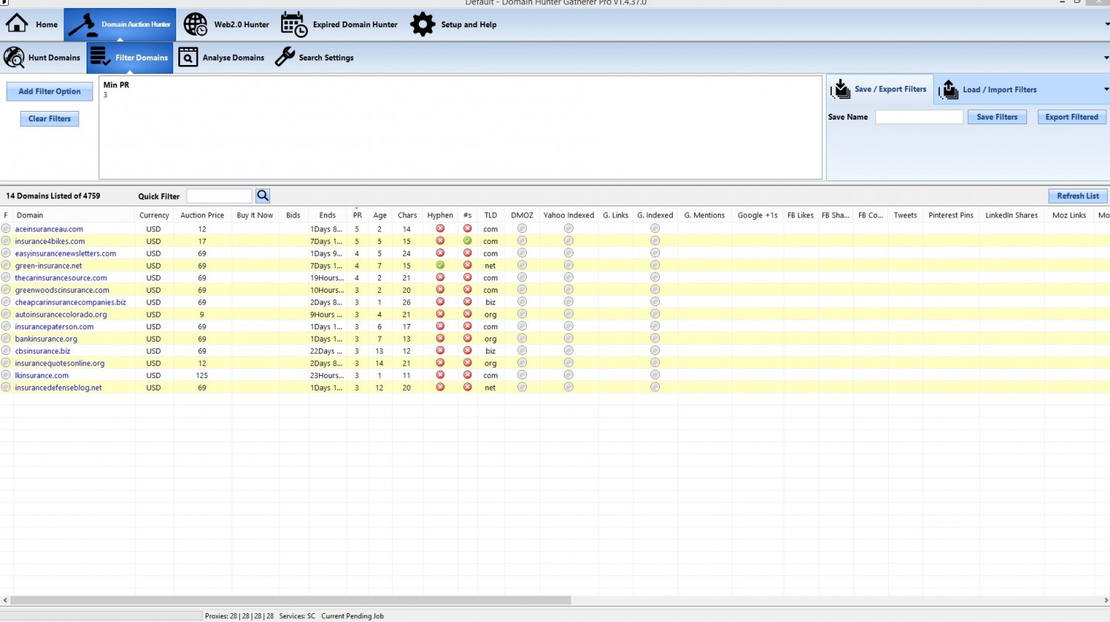The image size is (1110, 622).
Task: Open Expired Domain Hunter calendar icon
Action: pyautogui.click(x=294, y=24)
